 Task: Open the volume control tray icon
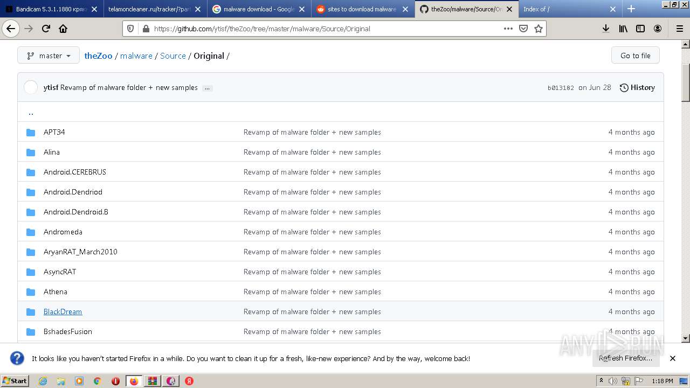pos(613,381)
